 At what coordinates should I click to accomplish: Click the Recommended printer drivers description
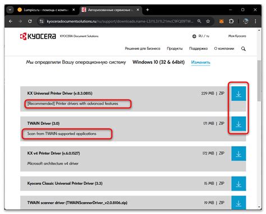73,104
